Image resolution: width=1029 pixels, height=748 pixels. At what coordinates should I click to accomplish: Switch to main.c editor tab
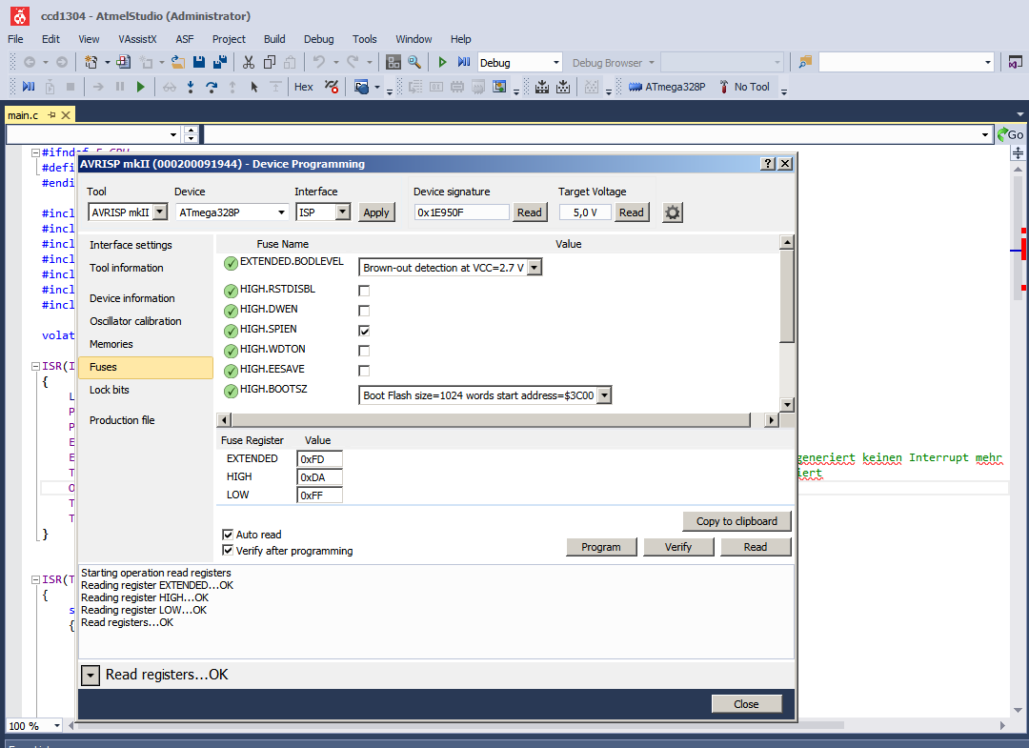pos(24,115)
